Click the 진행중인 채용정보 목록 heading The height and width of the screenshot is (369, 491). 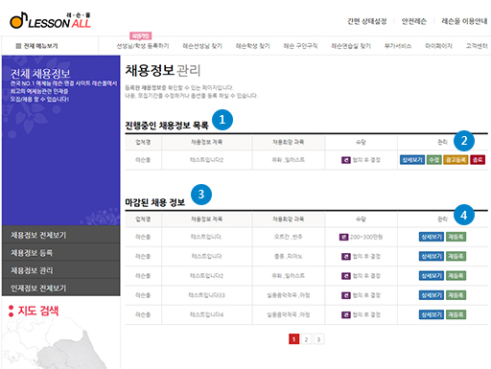(167, 126)
